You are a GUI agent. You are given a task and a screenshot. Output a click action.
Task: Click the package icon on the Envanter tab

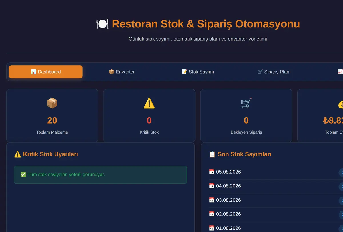point(111,72)
